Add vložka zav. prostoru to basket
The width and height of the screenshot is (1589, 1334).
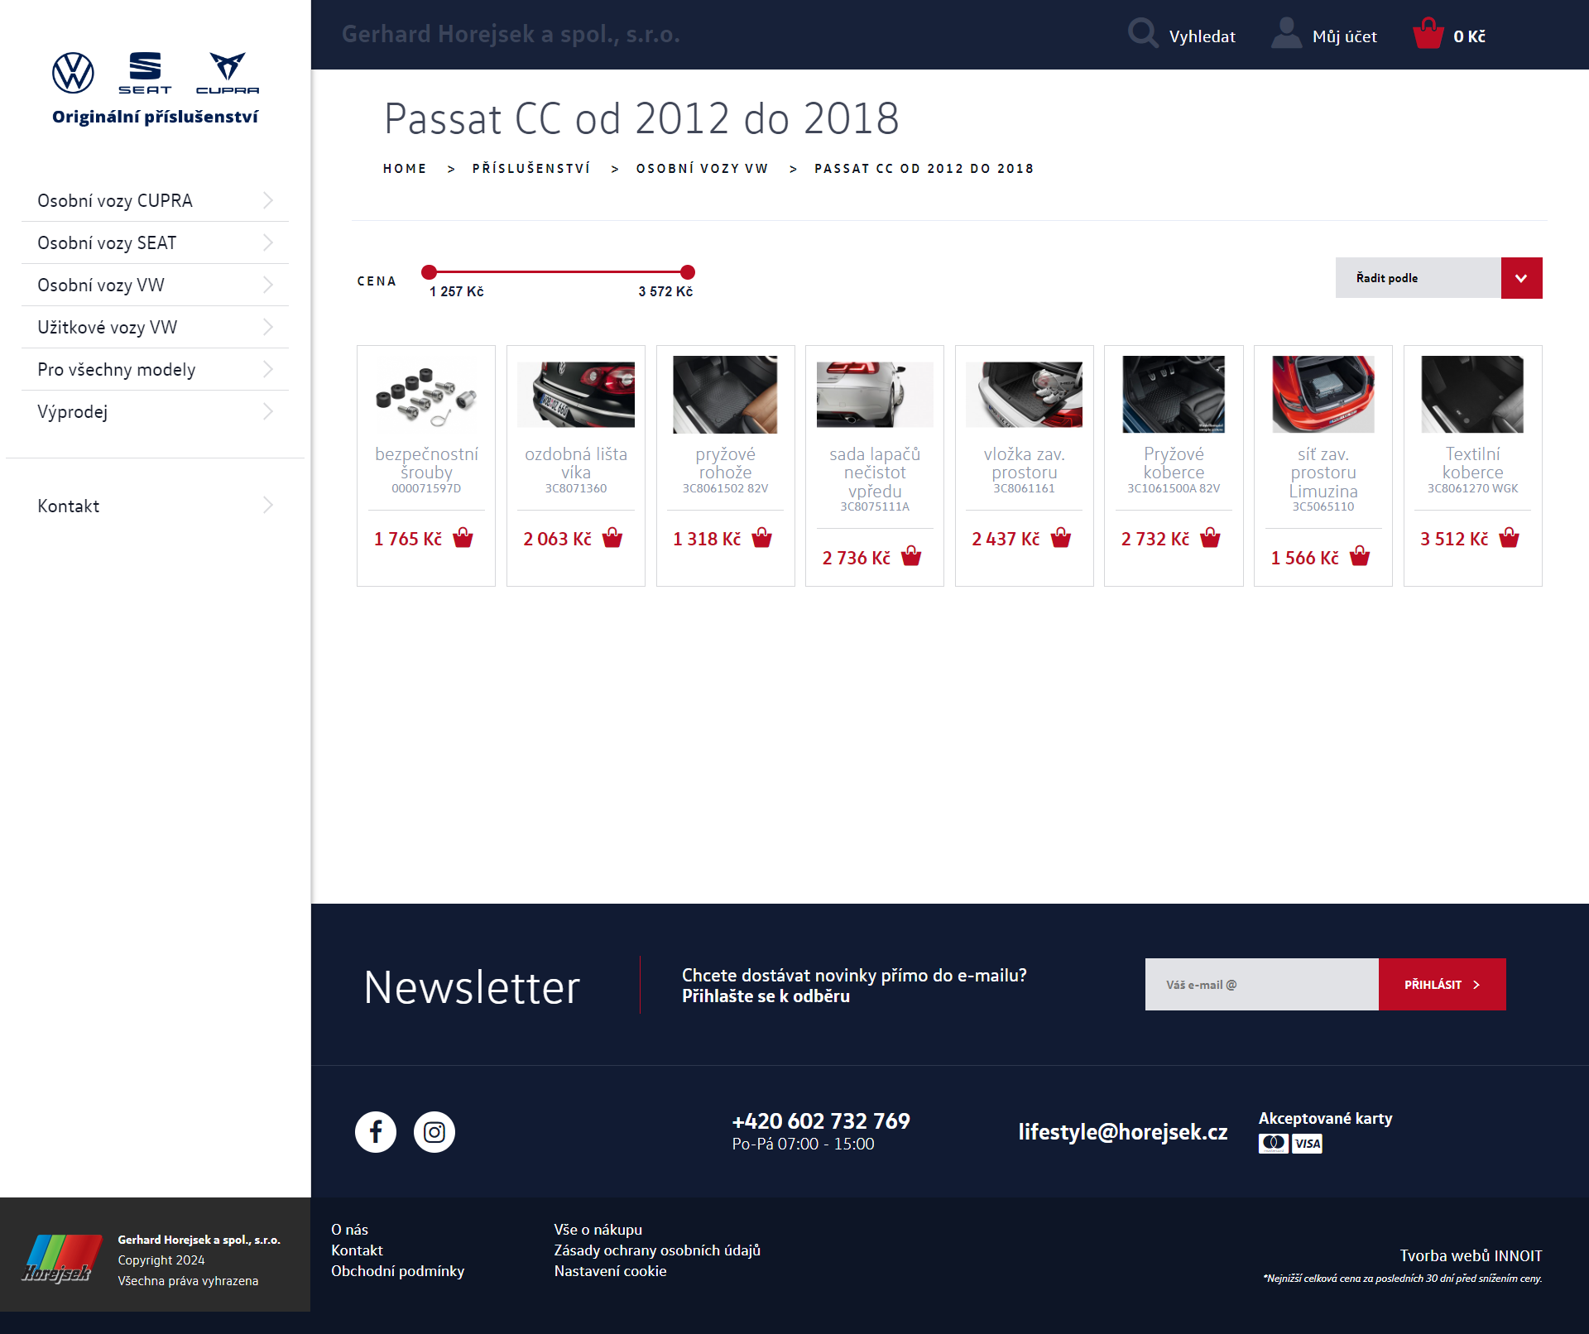click(1061, 538)
